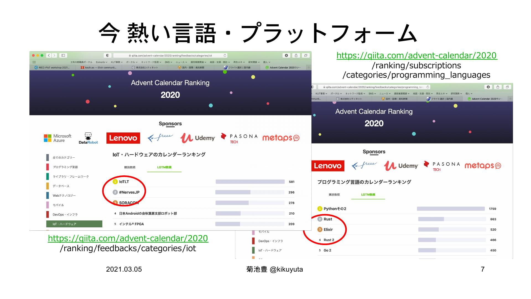Click metaps logo in programming languages window
Screen dimensions: 531x299
[x=483, y=166]
